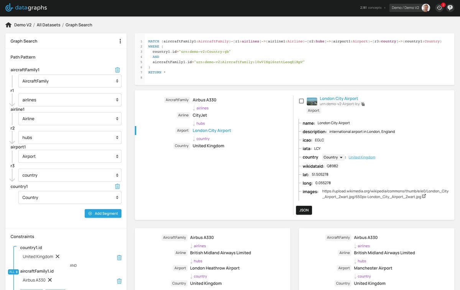Screen dimensions: 460x290
Task: Open Graph Search three-dot options menu
Action: coord(120,41)
